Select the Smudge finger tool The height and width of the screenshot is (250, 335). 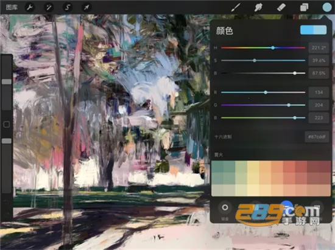[258, 7]
